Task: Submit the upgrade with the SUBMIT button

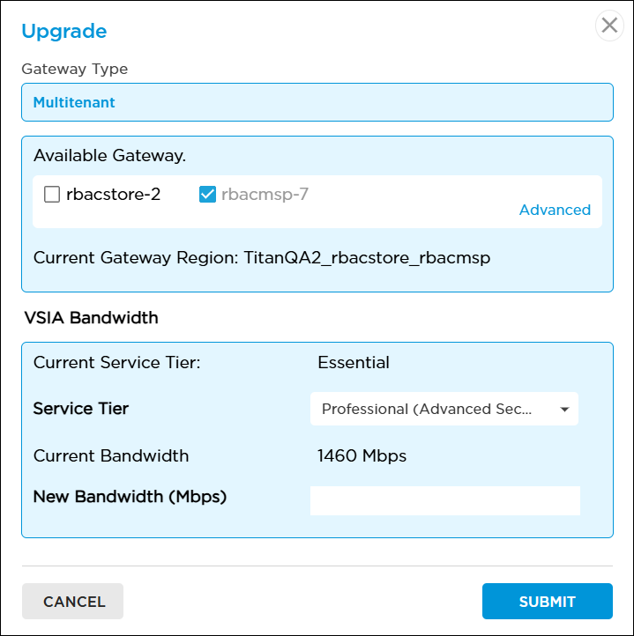Action: tap(547, 602)
